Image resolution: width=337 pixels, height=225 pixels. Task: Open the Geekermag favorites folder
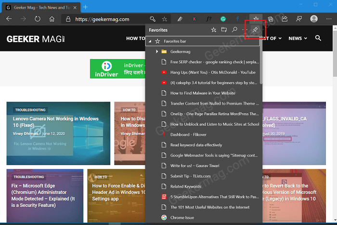coord(204,52)
